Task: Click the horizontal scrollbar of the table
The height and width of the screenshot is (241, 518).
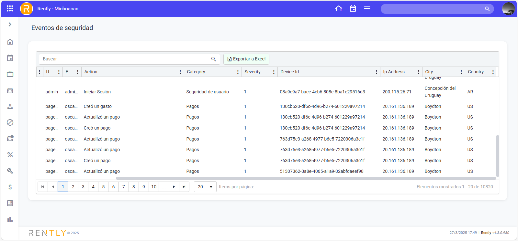Action: (306, 178)
